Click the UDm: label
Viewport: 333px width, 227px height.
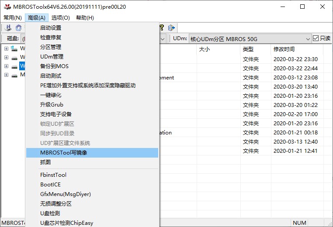click(180, 38)
